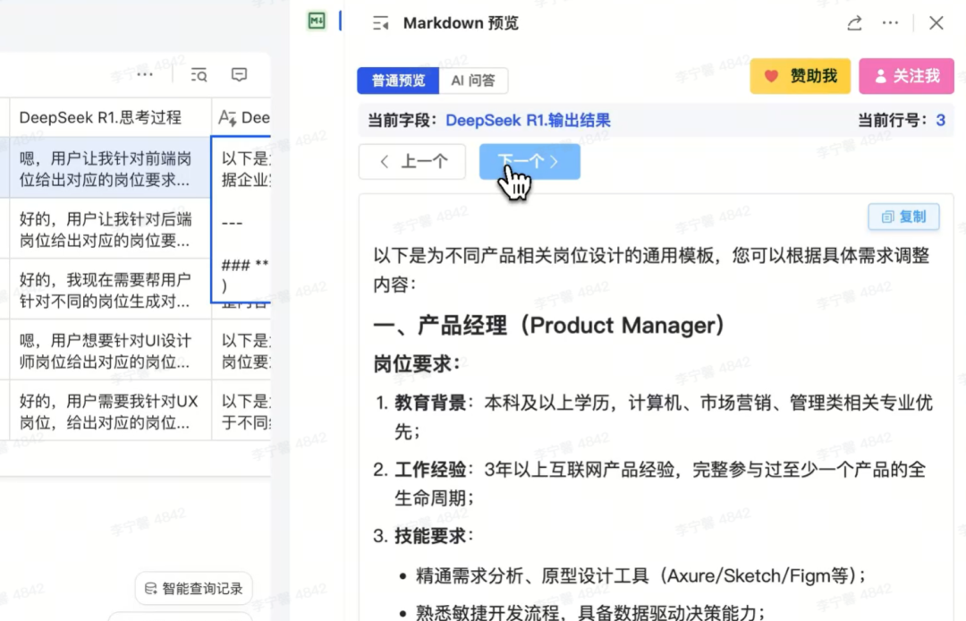This screenshot has width=966, height=621.
Task: Go to previous record with 上一个
Action: (x=412, y=161)
